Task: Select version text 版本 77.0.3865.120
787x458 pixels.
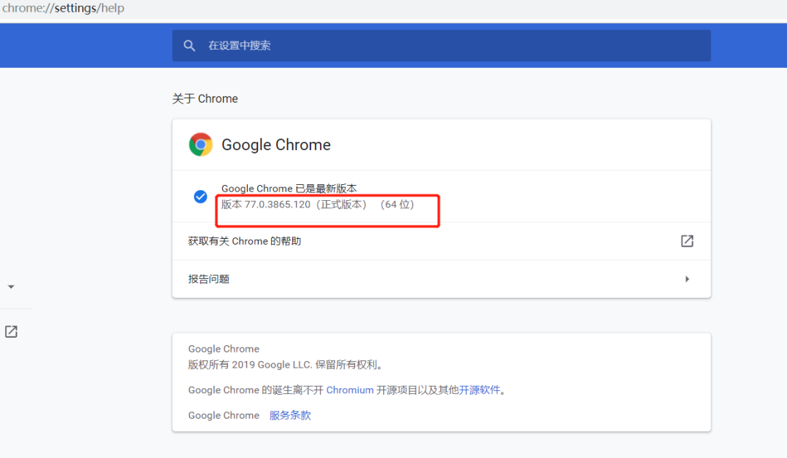Action: (266, 205)
